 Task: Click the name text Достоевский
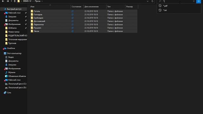(39, 21)
